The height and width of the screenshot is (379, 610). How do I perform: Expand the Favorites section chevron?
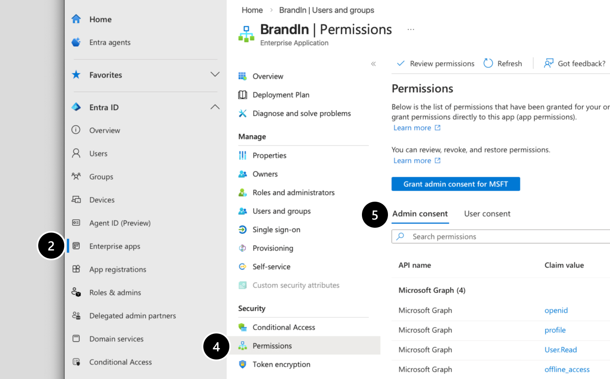pyautogui.click(x=215, y=74)
